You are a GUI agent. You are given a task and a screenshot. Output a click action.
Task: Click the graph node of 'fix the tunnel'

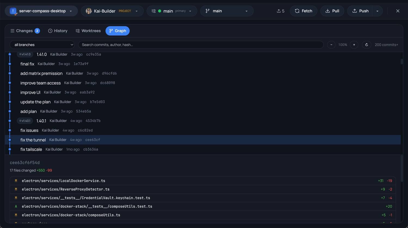point(10,140)
